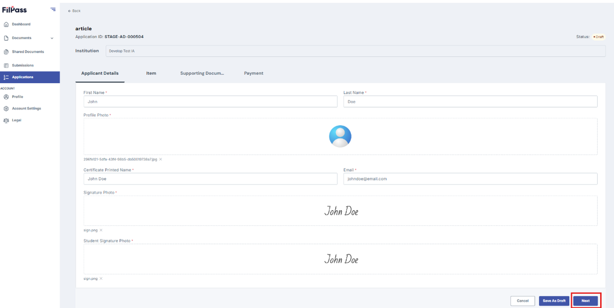Click the FilPass logo
Image resolution: width=614 pixels, height=308 pixels.
[x=14, y=10]
